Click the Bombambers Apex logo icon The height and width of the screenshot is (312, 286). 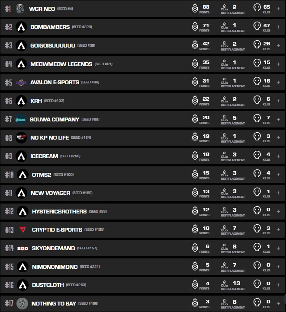coord(21,27)
